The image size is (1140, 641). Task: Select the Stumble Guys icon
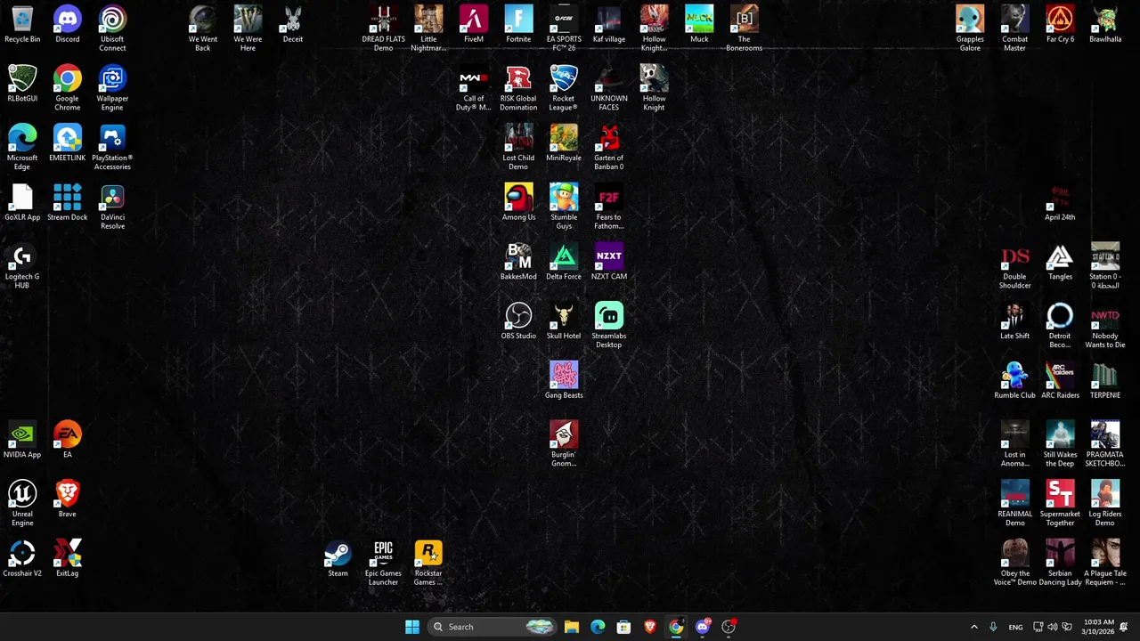(564, 207)
